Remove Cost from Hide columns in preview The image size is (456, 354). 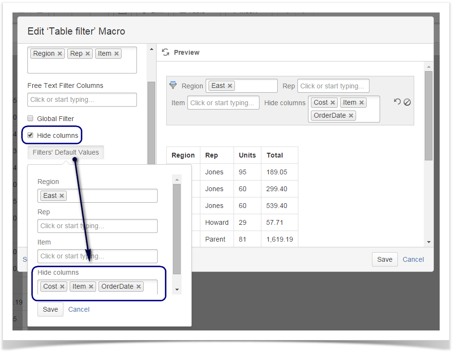point(333,102)
